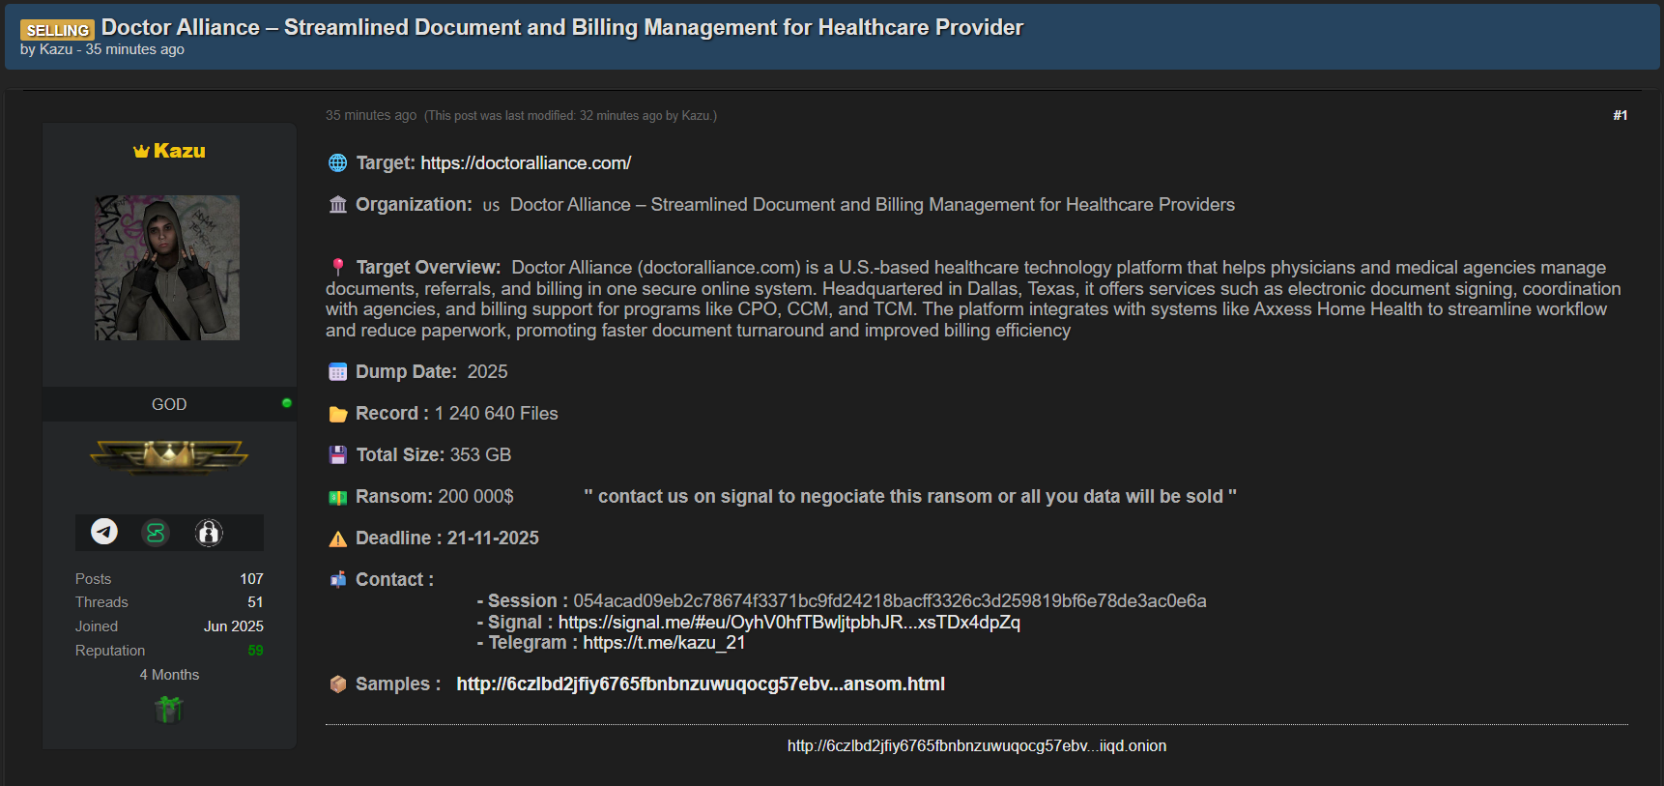Click the Posts count 107
The image size is (1664, 786).
(x=251, y=579)
